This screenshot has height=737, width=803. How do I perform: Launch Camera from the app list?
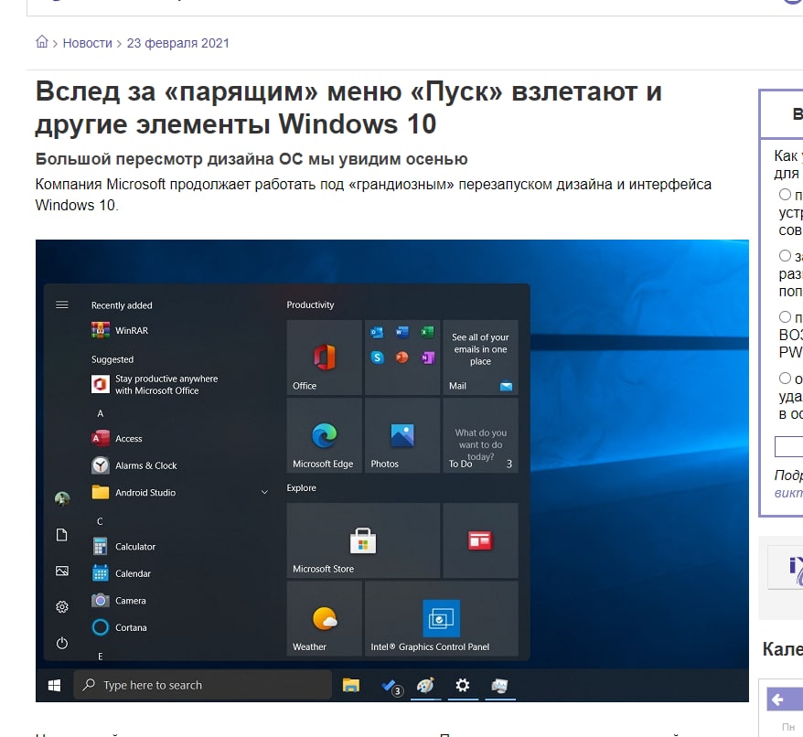119,600
